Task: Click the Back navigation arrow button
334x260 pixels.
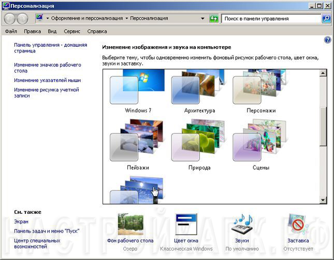Action: click(x=10, y=19)
